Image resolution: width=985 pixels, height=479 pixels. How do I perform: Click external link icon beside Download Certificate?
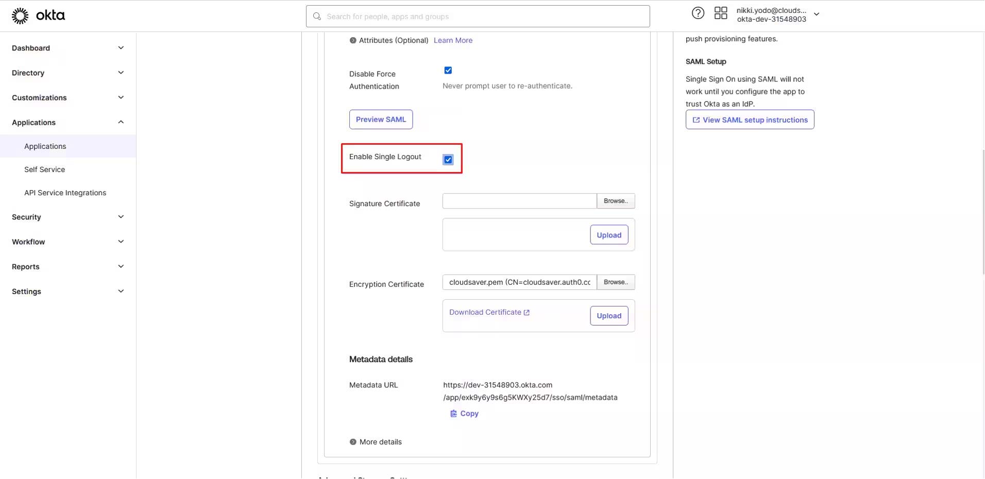click(527, 313)
